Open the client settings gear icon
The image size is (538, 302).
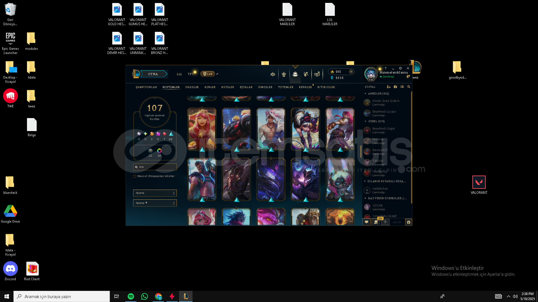click(400, 68)
